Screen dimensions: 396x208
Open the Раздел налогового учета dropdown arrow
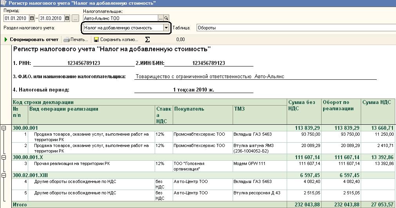[x=166, y=28]
